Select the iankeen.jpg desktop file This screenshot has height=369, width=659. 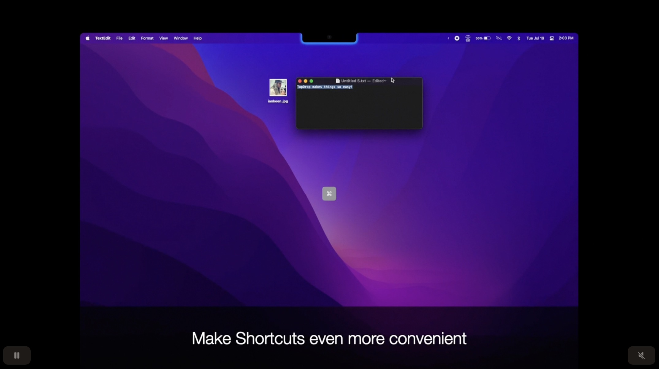pos(278,88)
